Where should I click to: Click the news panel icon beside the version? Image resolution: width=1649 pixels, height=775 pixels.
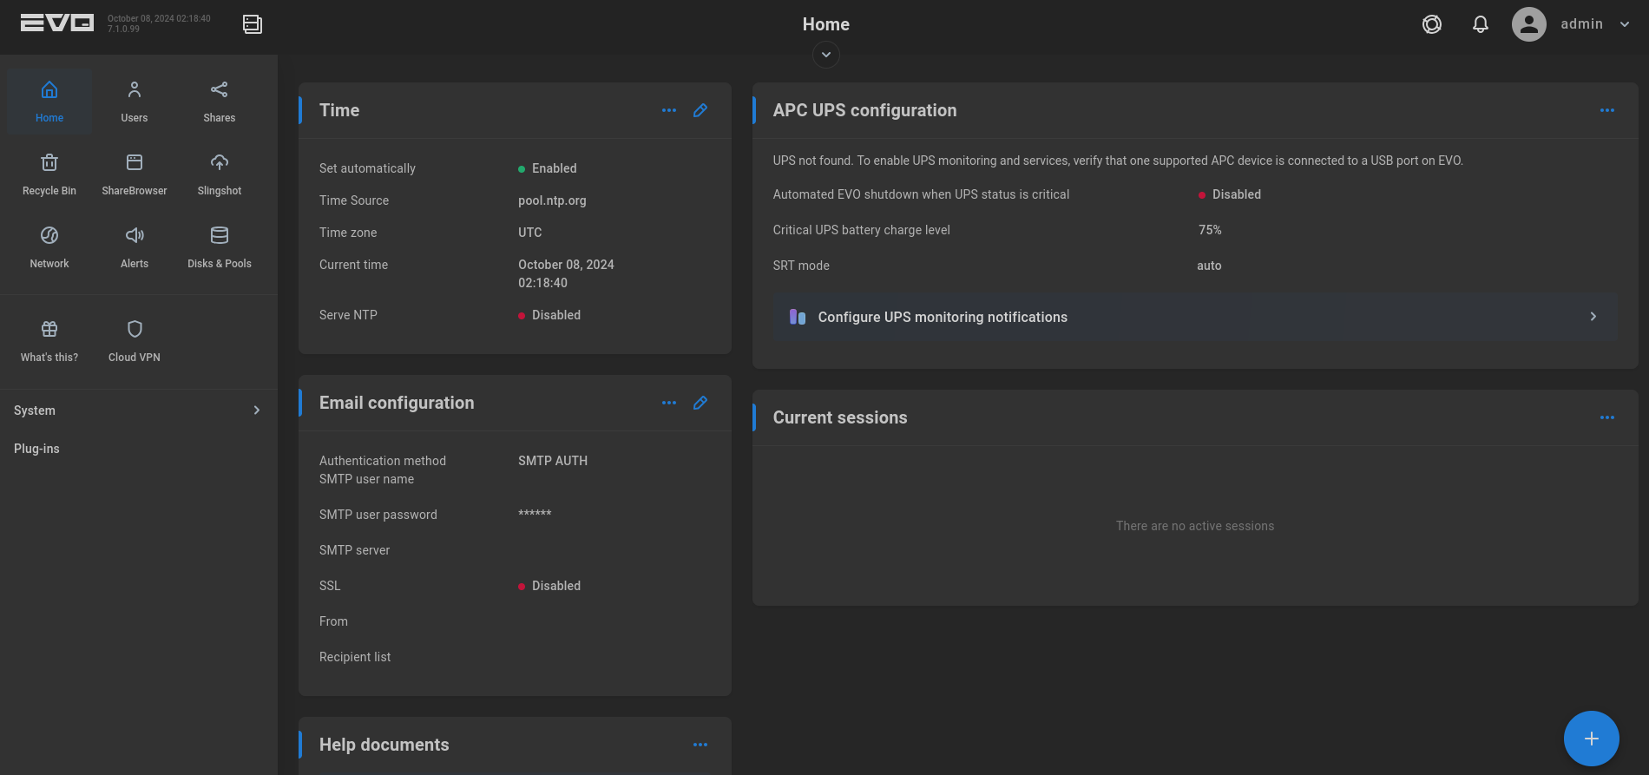pos(253,24)
